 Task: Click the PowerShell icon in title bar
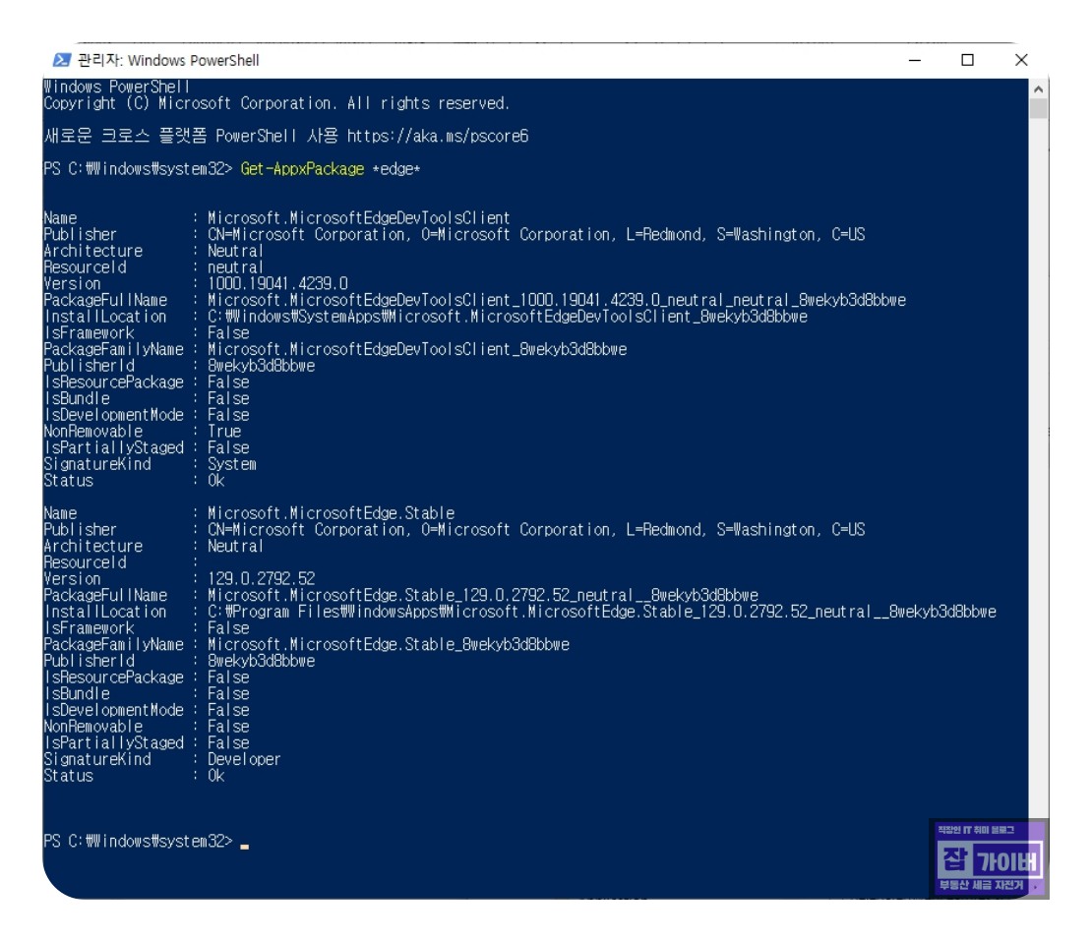pyautogui.click(x=62, y=60)
